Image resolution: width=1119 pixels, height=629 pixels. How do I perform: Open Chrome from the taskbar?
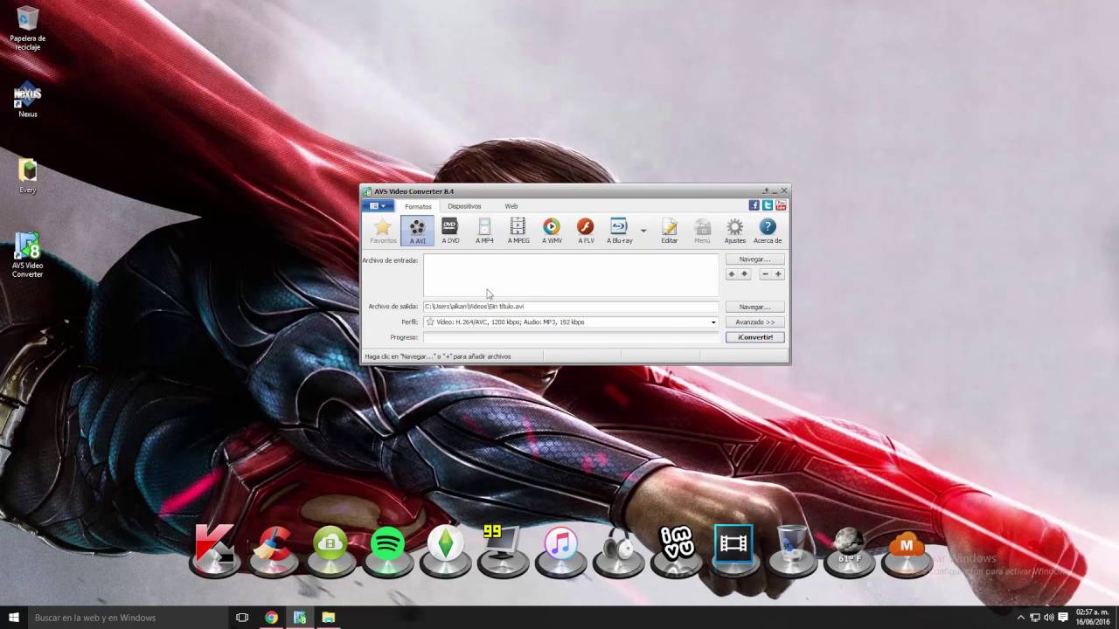272,618
